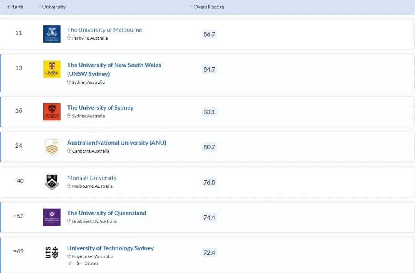Click the Parkville,Australia location text
Image resolution: width=415 pixels, height=273 pixels.
click(90, 38)
